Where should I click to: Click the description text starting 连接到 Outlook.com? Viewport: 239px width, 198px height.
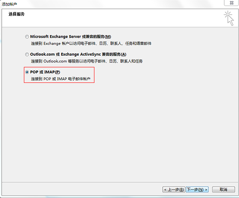tap(87, 61)
